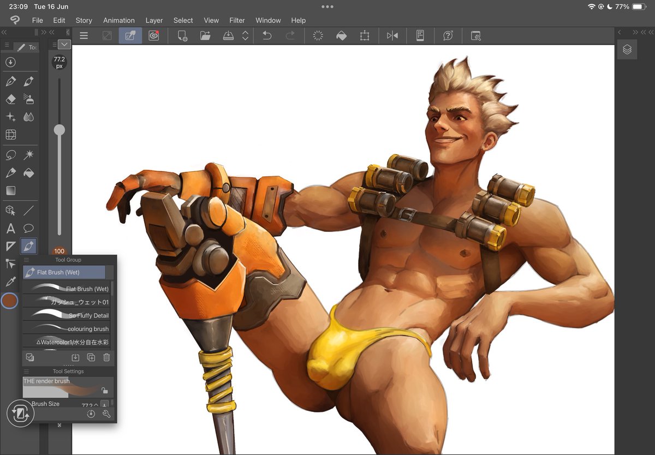Viewport: 655px width, 455px height.
Task: Collapse the left palette dock double arrow
Action: tap(4, 32)
